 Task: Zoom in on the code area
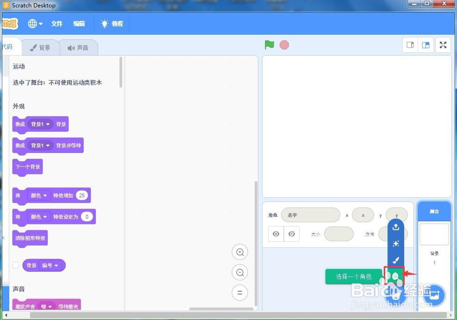pos(240,252)
